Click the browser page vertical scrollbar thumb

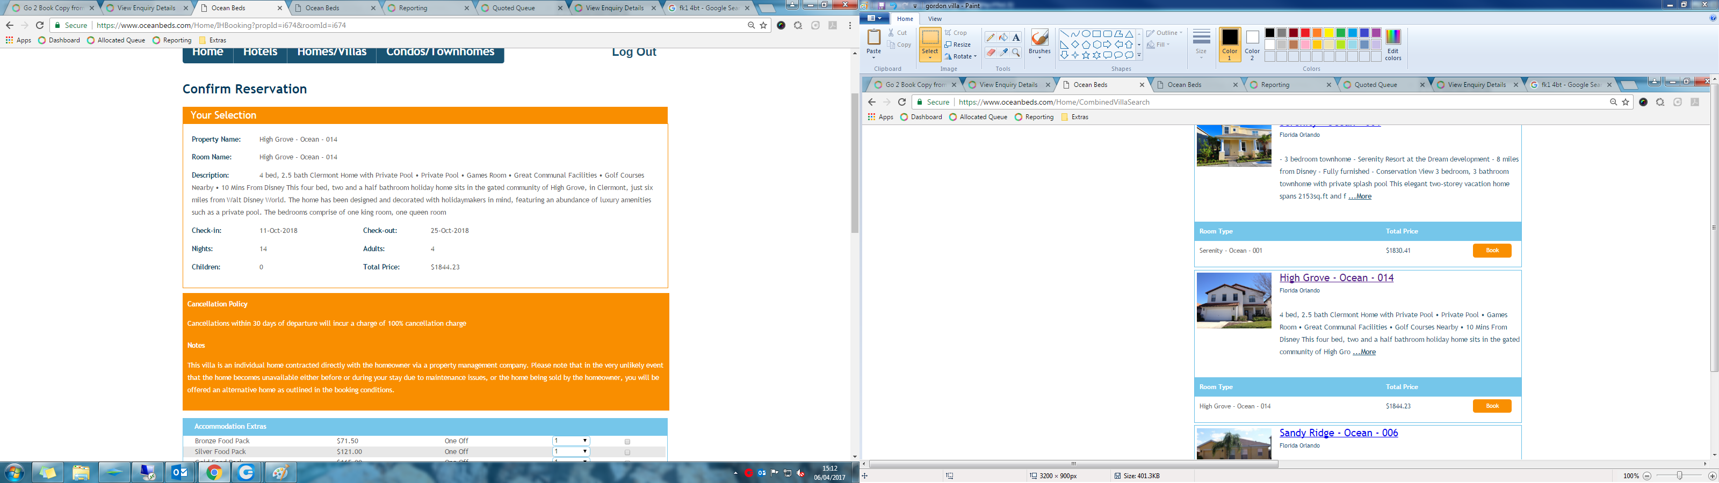tap(854, 164)
